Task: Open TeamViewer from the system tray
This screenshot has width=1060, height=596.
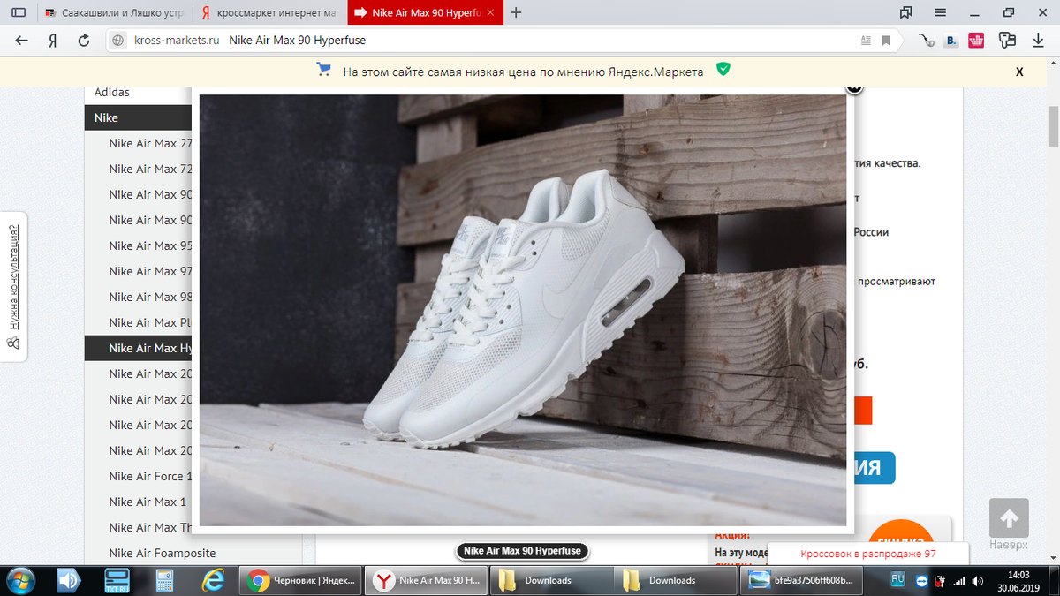Action: [921, 580]
